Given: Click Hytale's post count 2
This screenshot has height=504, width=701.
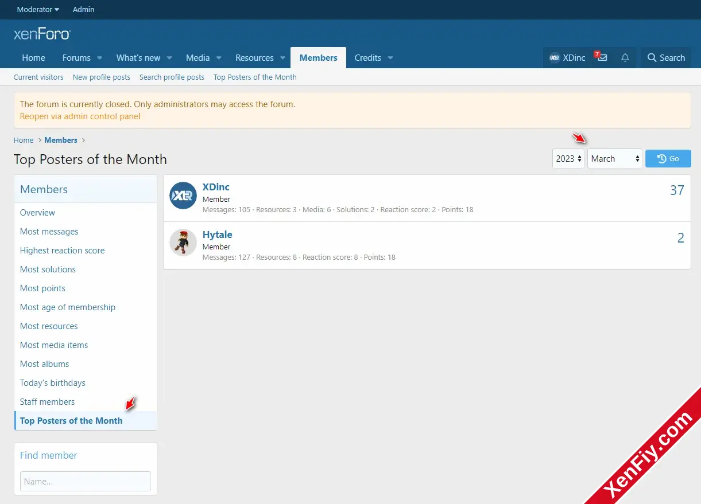Looking at the screenshot, I should pos(680,238).
